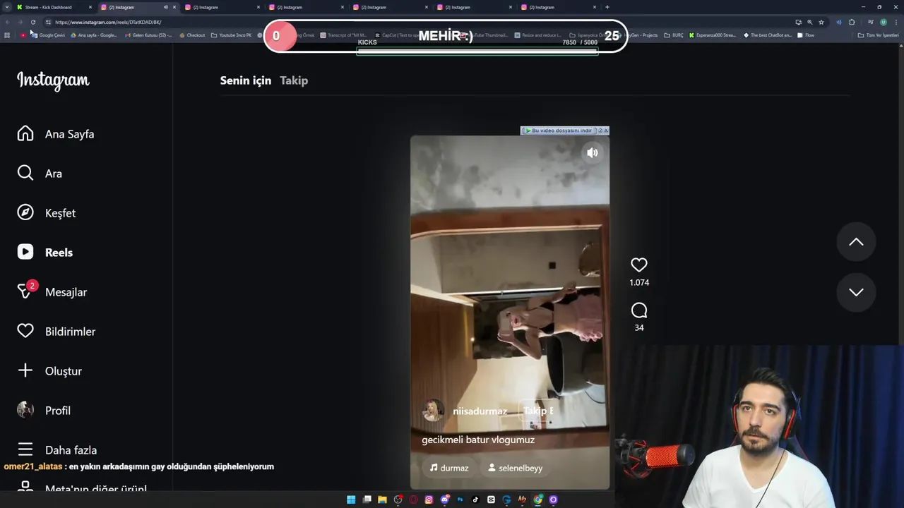Reload the page with the refresh icon
Image resolution: width=904 pixels, height=508 pixels.
[32, 22]
